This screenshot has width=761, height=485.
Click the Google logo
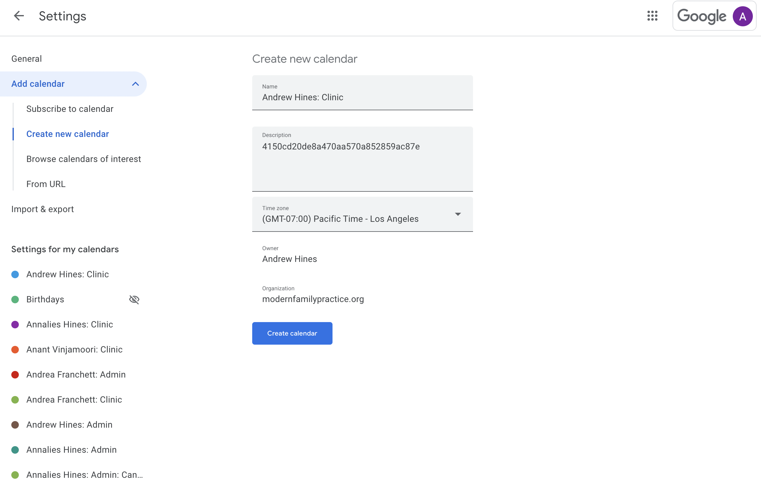click(x=702, y=16)
